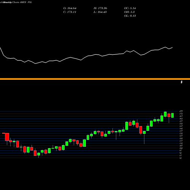Click the 142 price axis label

tap(181, 128)
